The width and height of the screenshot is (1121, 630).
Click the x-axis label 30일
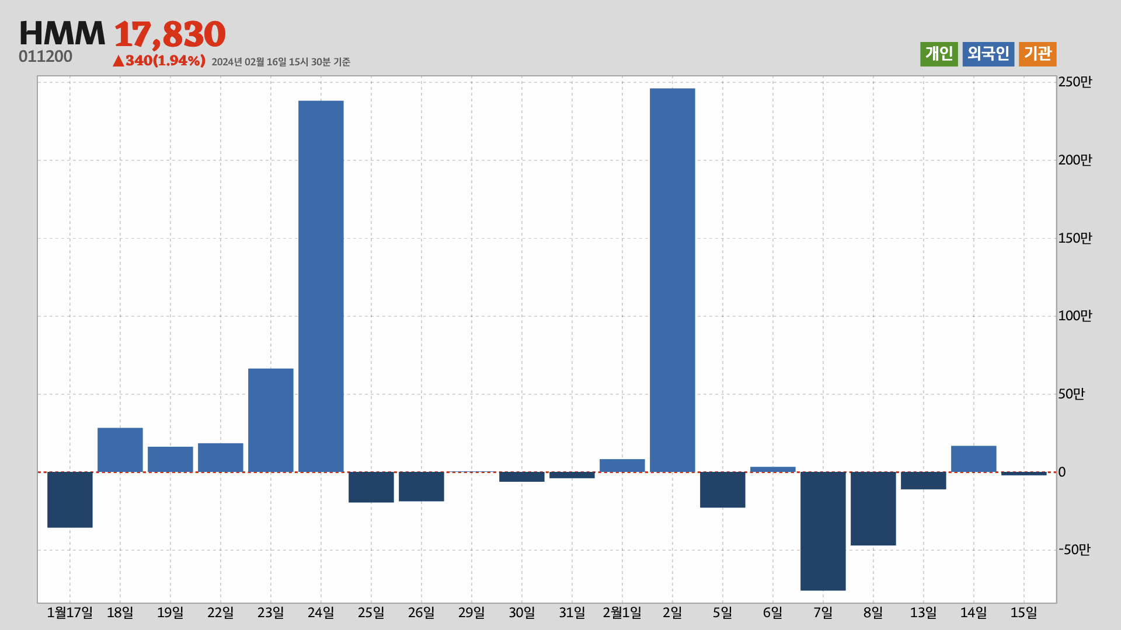(522, 613)
